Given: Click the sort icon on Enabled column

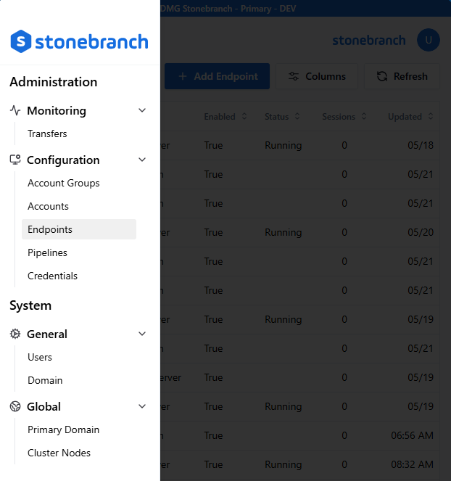Looking at the screenshot, I should tap(244, 117).
